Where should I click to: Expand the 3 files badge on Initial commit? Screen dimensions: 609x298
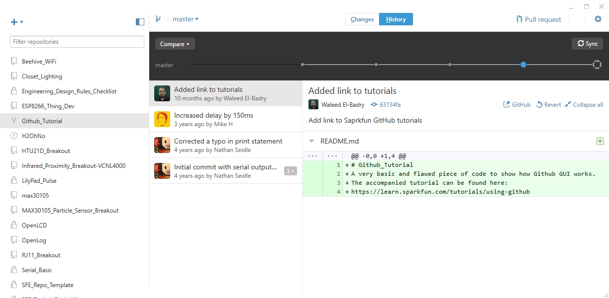[x=290, y=171]
